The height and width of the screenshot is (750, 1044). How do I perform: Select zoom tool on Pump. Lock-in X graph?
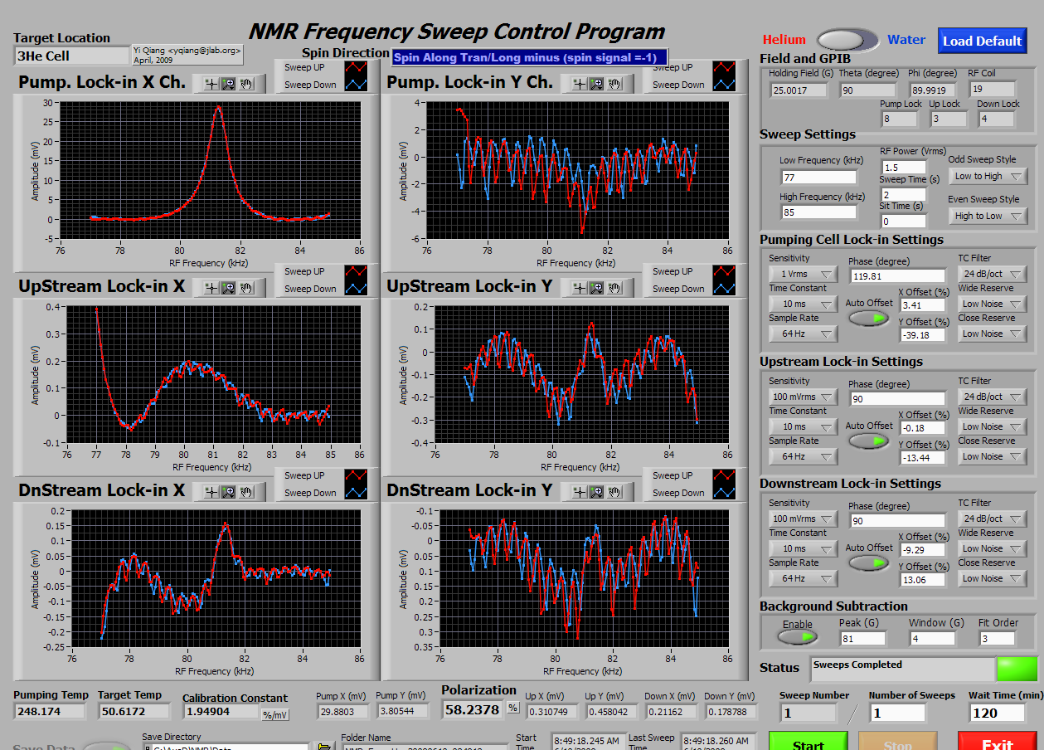(229, 84)
